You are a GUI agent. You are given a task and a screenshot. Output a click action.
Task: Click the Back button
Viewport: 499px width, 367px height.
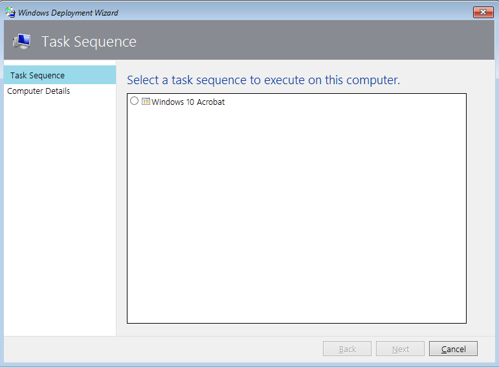click(347, 349)
